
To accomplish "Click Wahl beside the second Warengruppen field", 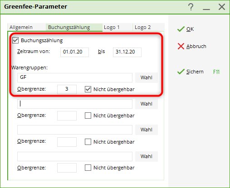I will [x=147, y=104].
